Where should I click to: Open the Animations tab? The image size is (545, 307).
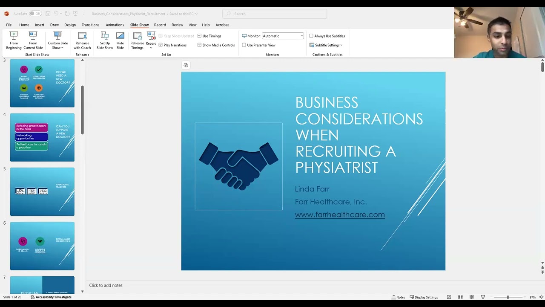point(115,25)
